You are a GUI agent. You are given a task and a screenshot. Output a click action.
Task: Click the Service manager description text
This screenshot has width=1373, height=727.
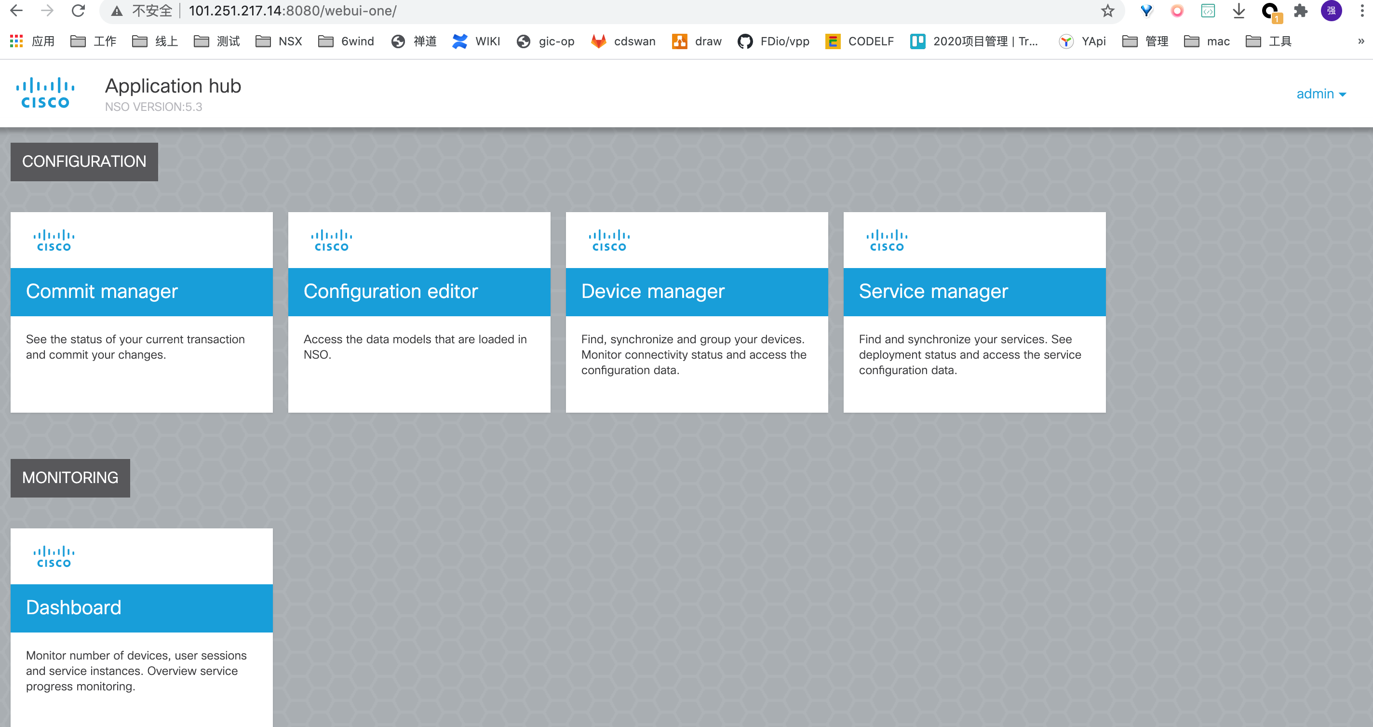click(970, 354)
